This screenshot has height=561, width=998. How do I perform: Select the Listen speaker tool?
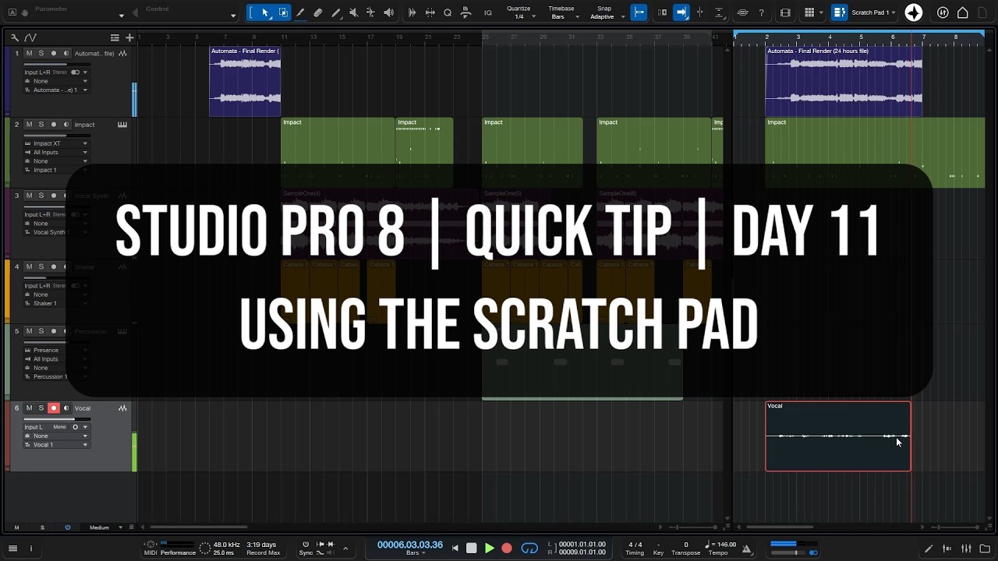pos(388,12)
